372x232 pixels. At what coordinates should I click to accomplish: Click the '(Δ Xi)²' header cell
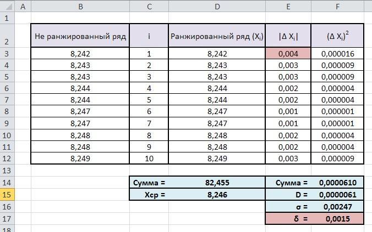337,36
